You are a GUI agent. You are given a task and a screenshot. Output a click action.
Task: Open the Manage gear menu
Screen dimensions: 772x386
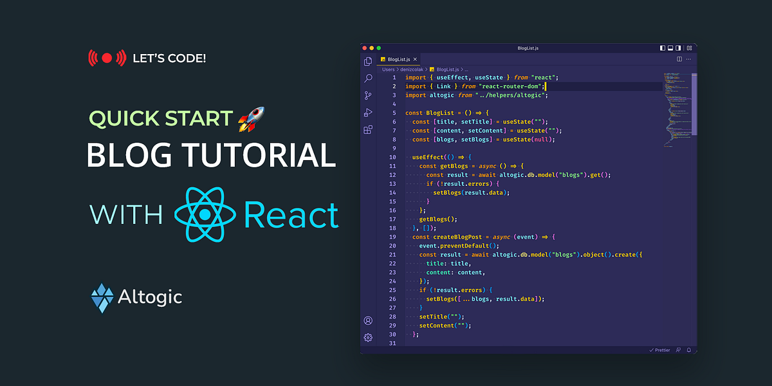click(368, 337)
